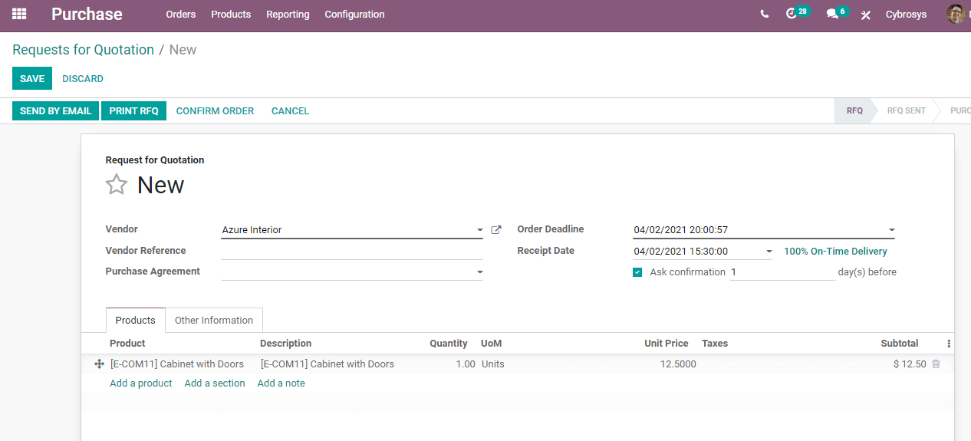
Task: Click the product cell [E-COM11] Cabinet with Doors
Action: [177, 364]
